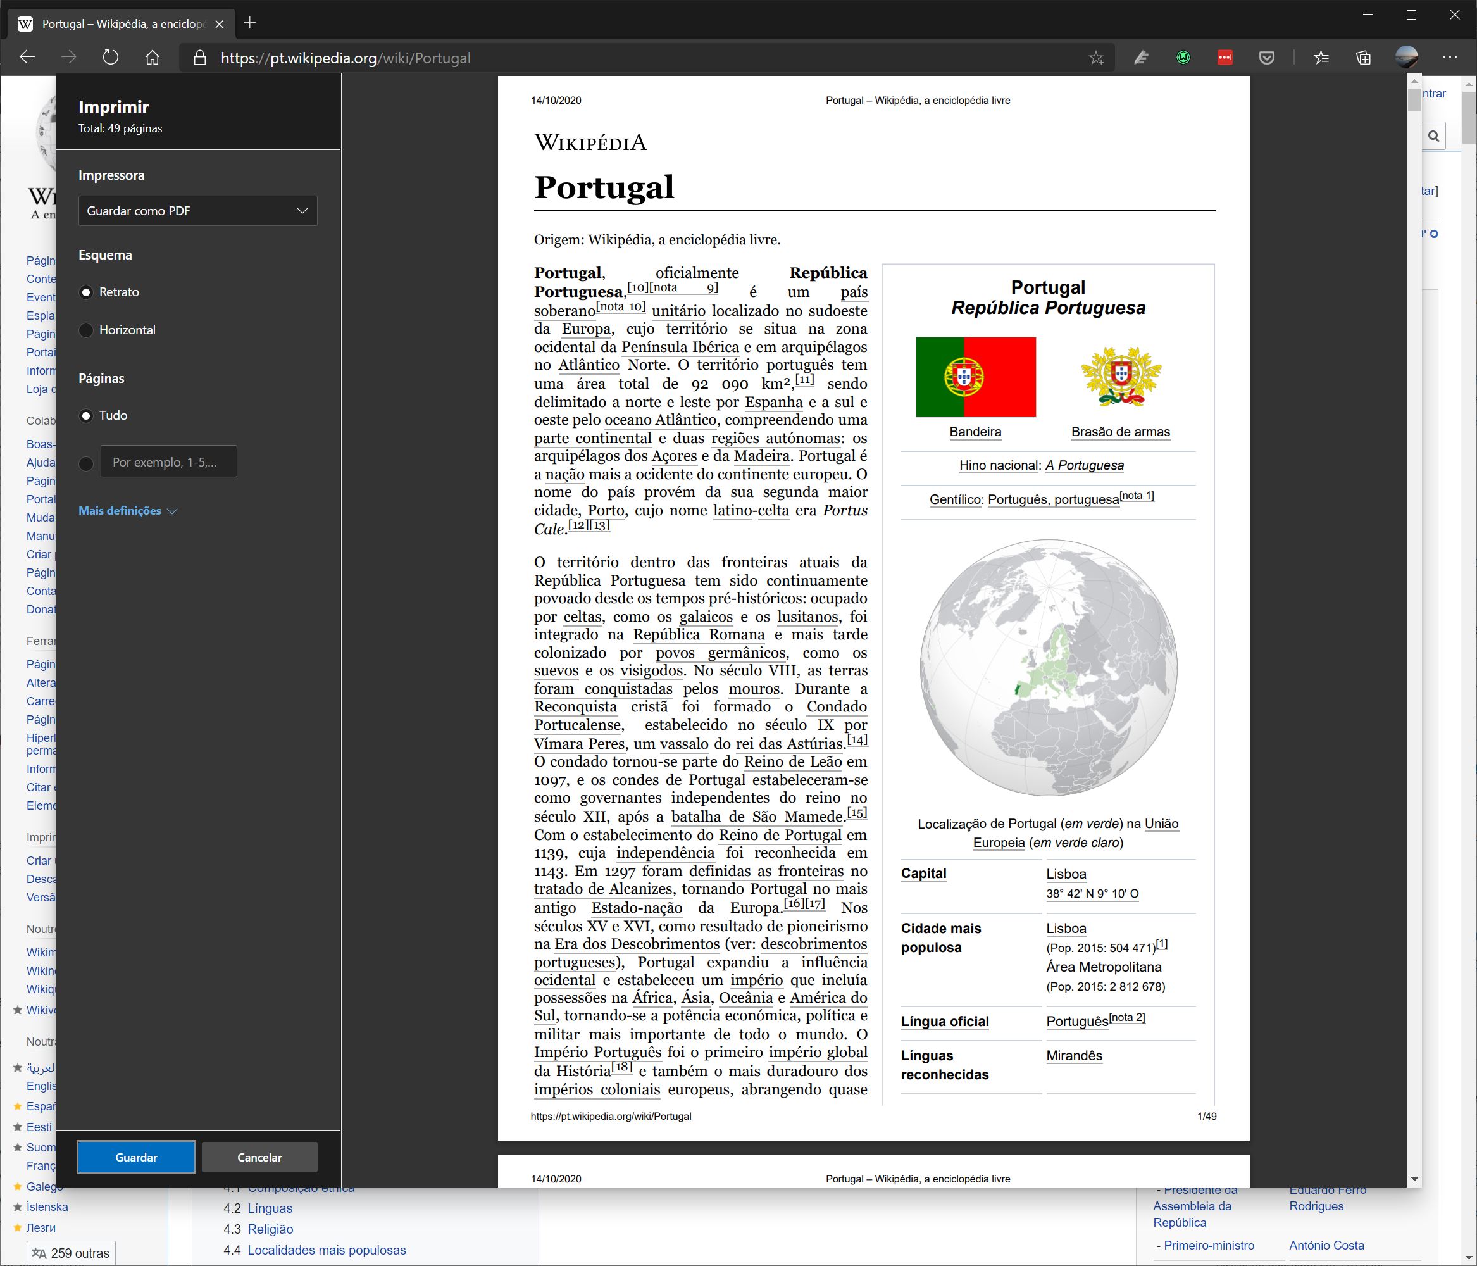1477x1266 pixels.
Task: Click the page range input field
Action: [169, 461]
